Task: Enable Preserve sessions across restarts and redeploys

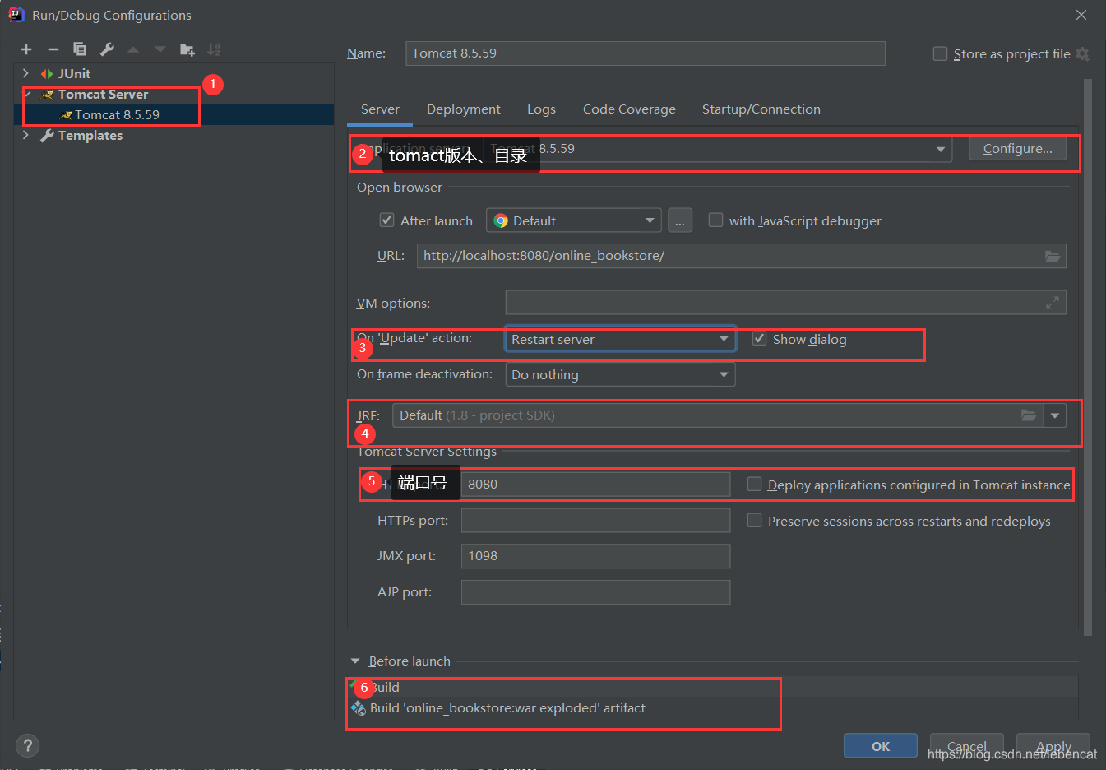Action: 754,520
